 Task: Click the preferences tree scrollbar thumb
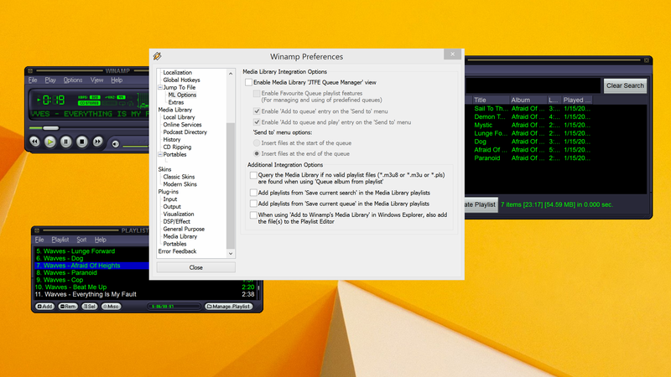coord(230,185)
